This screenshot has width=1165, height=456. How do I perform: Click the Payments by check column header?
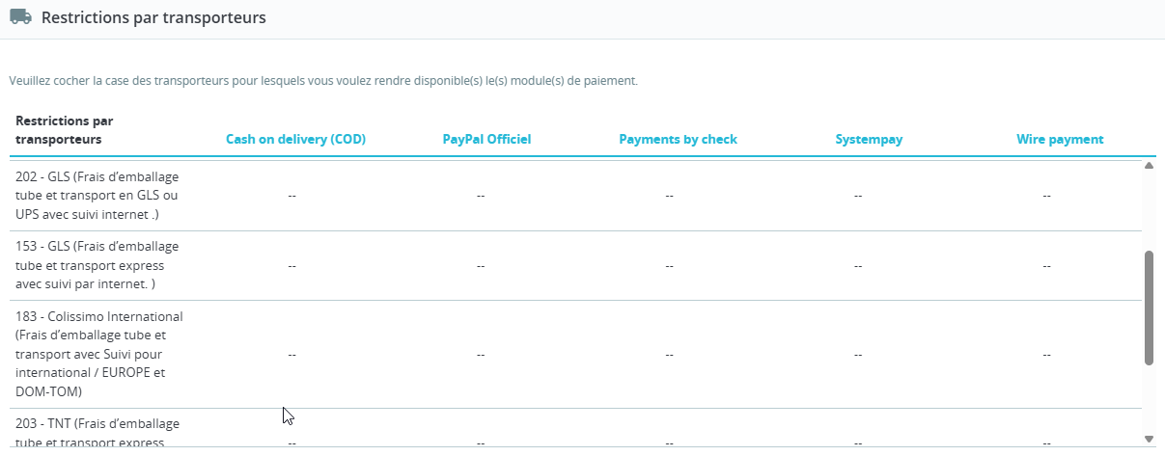[x=678, y=139]
